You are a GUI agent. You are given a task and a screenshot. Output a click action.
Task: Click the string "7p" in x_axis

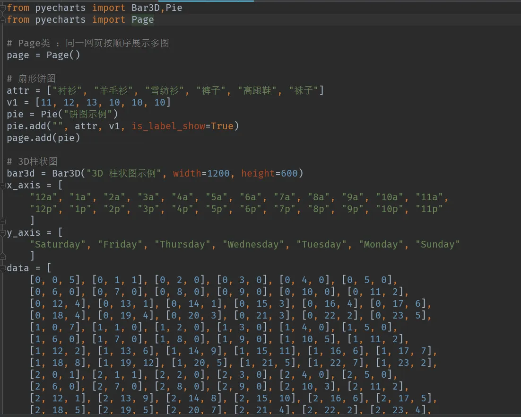pyautogui.click(x=285, y=209)
